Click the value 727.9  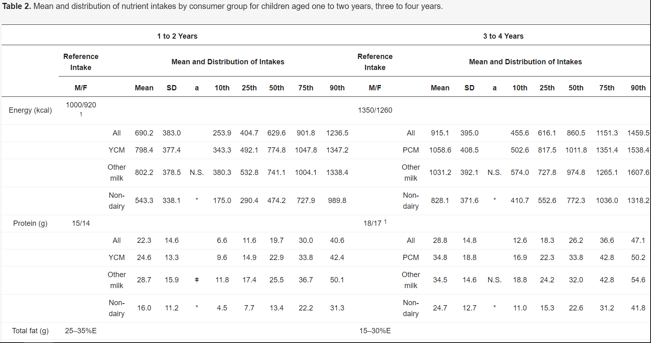pos(306,201)
